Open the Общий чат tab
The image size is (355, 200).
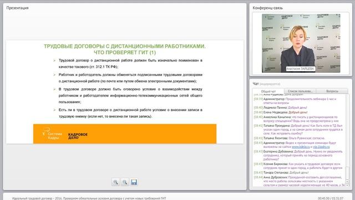pos(268,91)
